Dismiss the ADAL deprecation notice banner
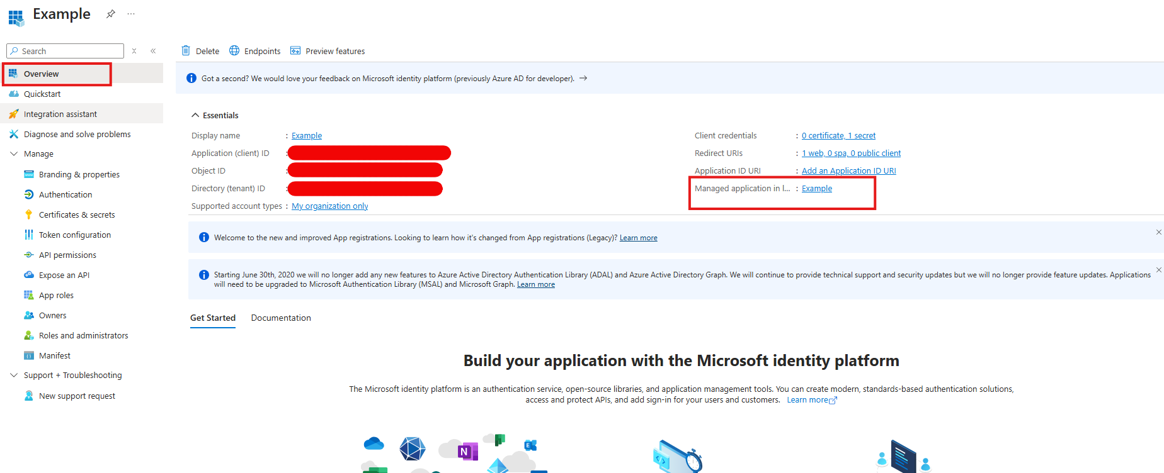Screen dimensions: 1164x473 1158,270
